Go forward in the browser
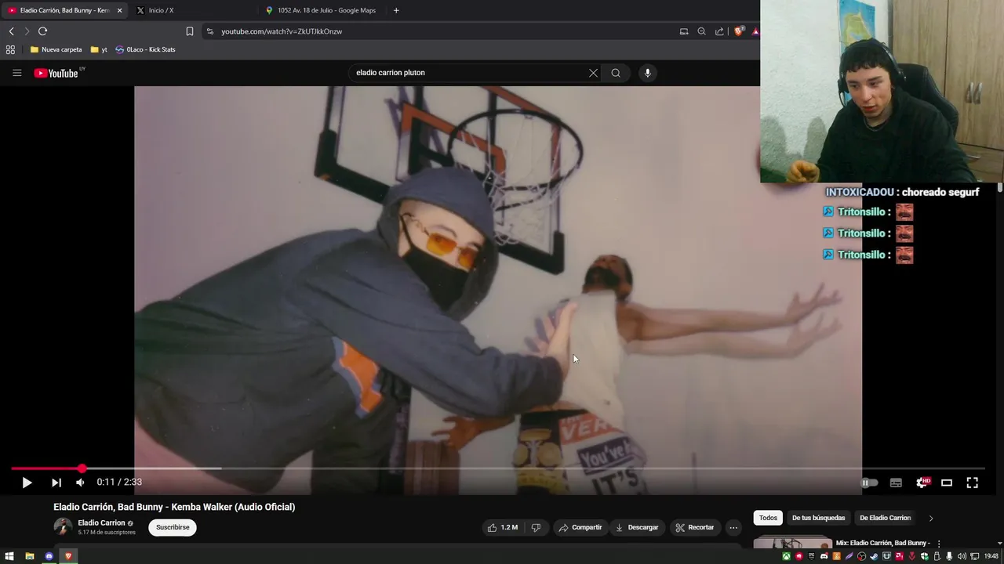This screenshot has width=1004, height=564. click(26, 31)
